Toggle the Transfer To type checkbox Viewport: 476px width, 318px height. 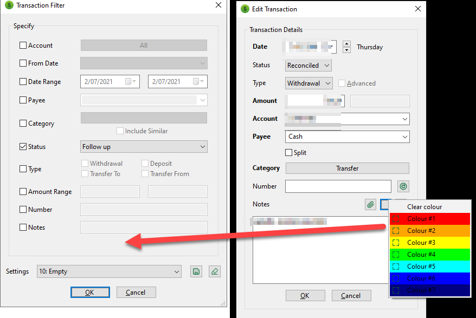85,173
